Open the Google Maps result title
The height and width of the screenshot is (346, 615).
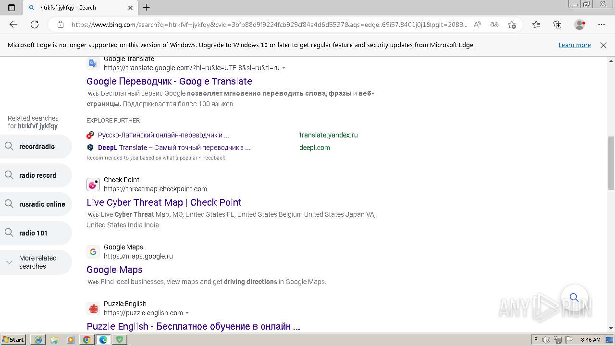[x=114, y=270]
